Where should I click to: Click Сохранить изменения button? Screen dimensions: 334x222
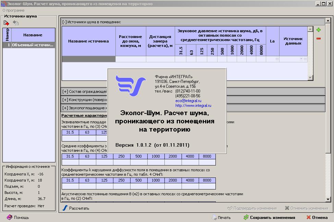click(x=269, y=217)
